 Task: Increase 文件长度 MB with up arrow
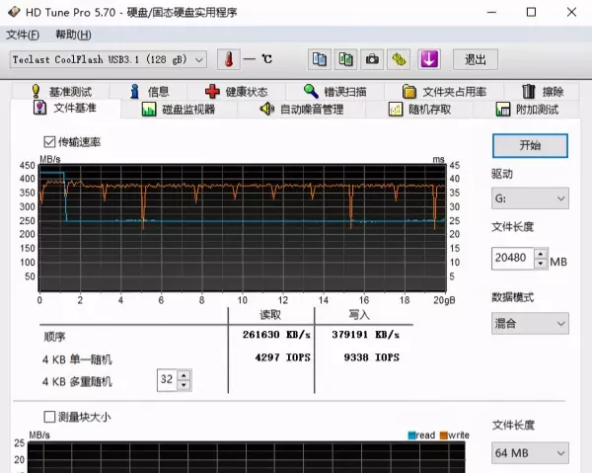(x=541, y=254)
